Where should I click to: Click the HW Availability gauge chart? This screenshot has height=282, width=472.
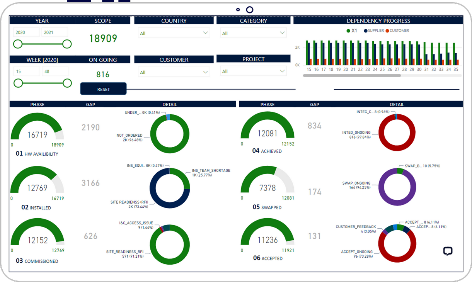(x=37, y=127)
